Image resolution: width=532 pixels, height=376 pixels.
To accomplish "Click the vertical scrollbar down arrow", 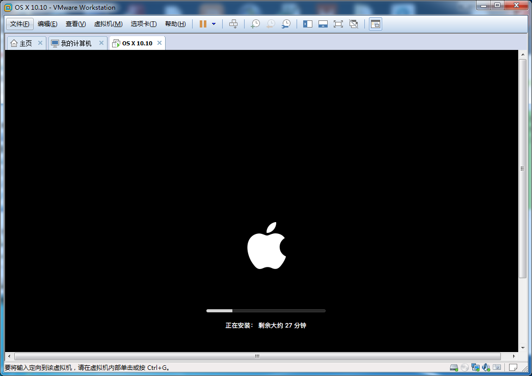I will click(x=522, y=348).
